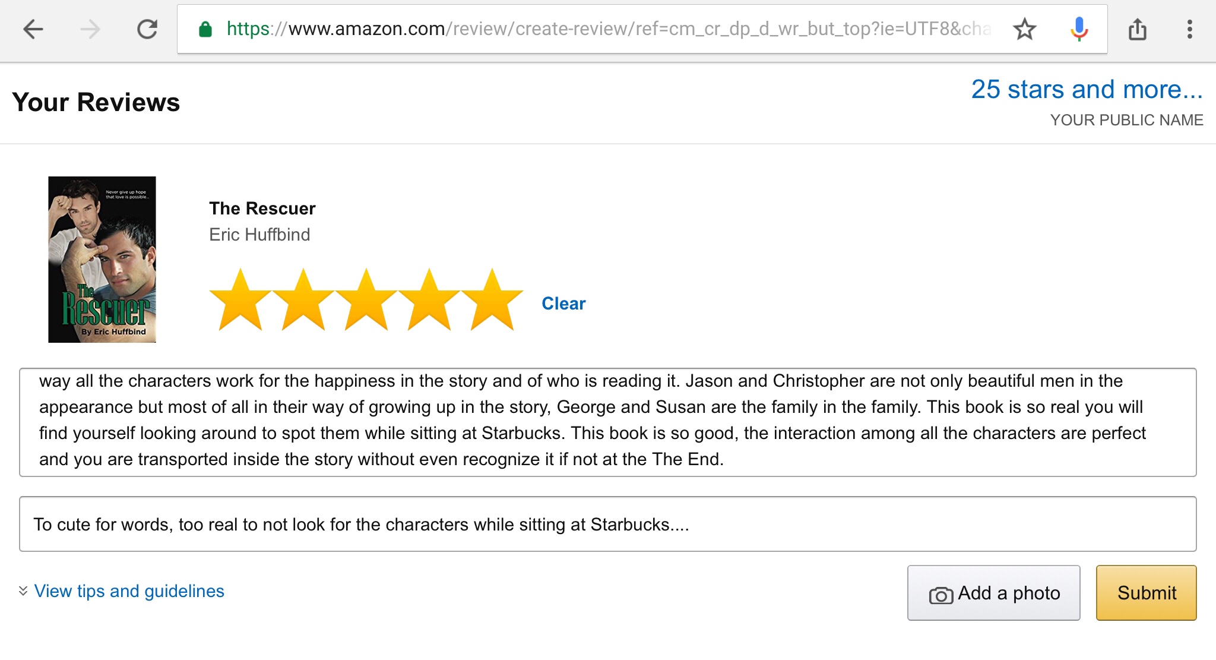Submit the book review
Image resolution: width=1216 pixels, height=660 pixels.
1146,593
